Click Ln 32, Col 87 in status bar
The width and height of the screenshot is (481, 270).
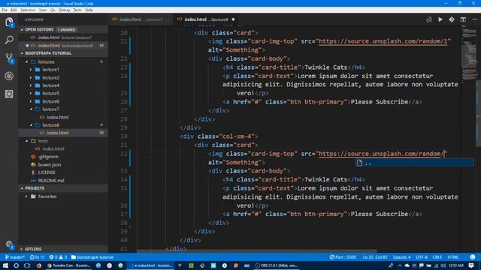tap(375, 257)
